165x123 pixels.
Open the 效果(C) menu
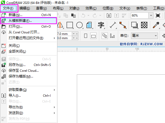[x=91, y=8]
